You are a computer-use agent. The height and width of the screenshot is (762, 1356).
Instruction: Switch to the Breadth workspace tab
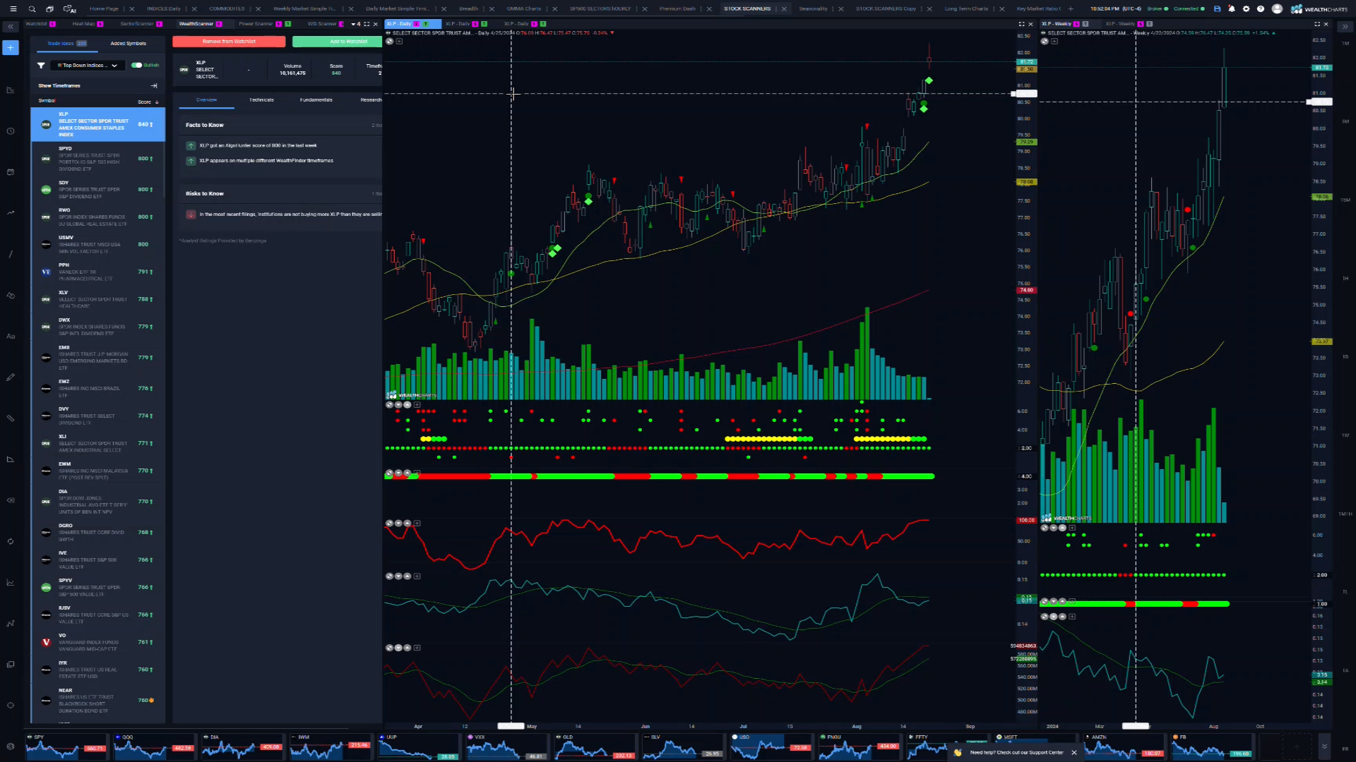coord(468,8)
